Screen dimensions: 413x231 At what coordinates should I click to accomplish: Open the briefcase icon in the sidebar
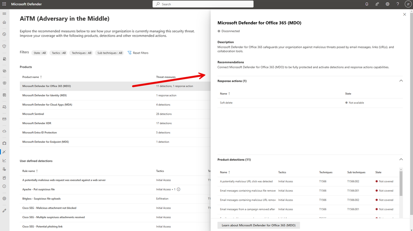coord(4,143)
